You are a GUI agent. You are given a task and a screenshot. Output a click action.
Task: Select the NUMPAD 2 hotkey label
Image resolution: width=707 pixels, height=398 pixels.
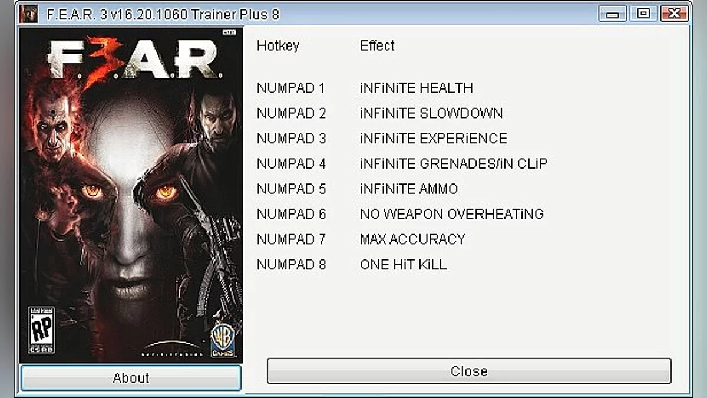291,113
